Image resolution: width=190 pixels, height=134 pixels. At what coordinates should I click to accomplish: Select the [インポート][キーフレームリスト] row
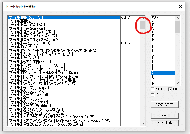click(64, 65)
